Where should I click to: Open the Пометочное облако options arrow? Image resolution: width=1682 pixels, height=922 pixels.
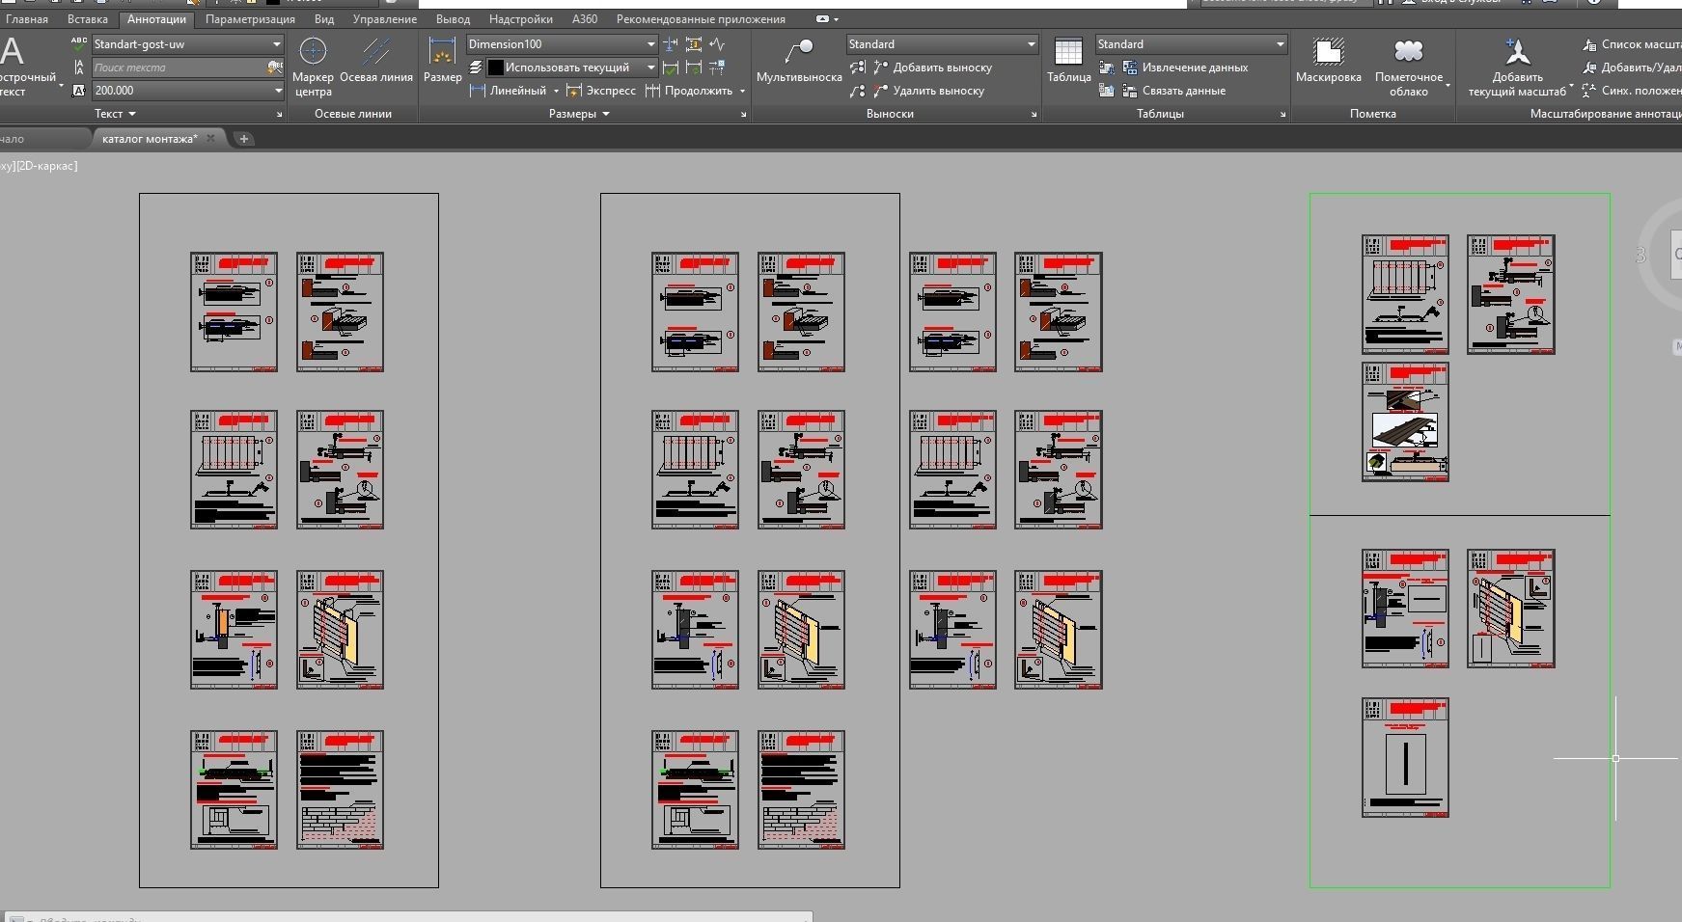[x=1448, y=87]
